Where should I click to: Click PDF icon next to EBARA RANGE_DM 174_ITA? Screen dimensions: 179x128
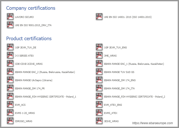pyautogui.click(x=99, y=88)
